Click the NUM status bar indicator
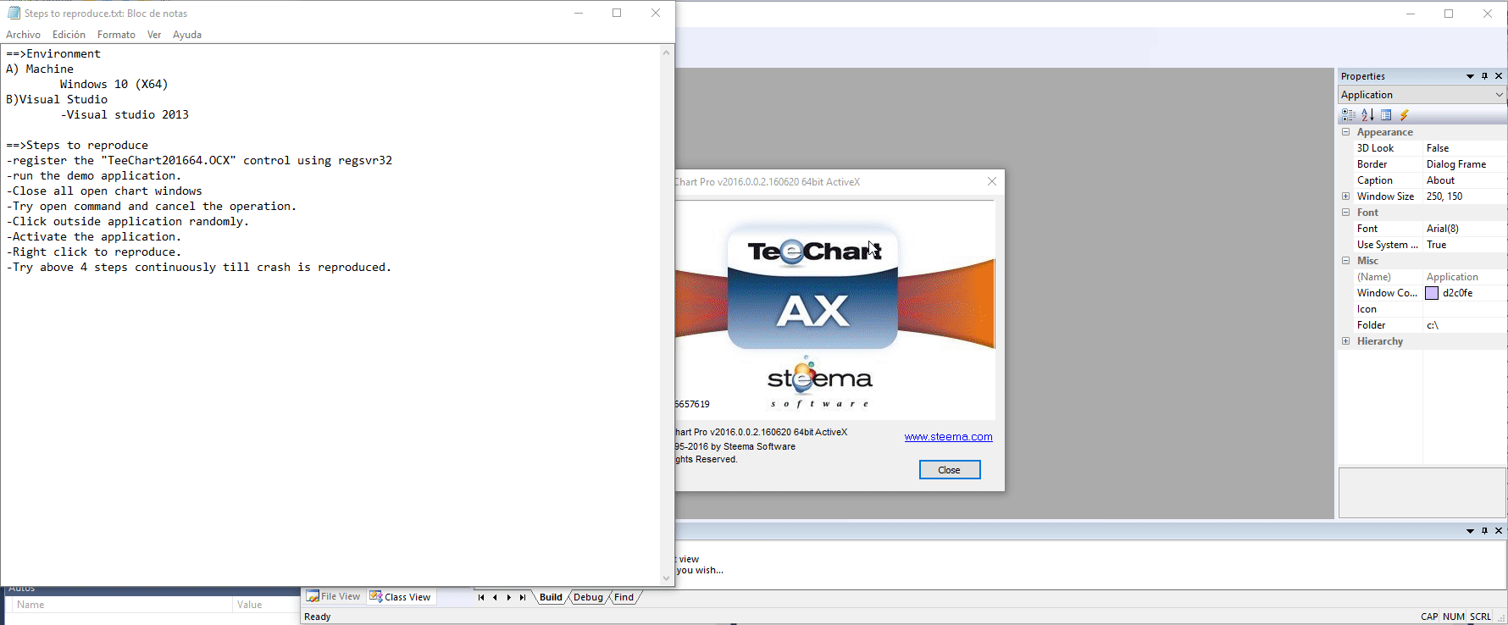 click(1454, 617)
